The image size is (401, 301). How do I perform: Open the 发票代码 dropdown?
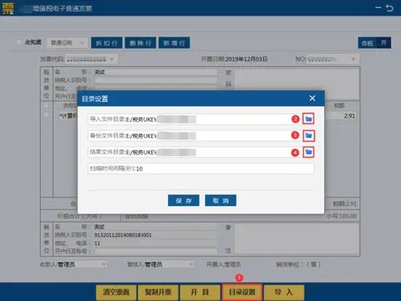(x=91, y=60)
